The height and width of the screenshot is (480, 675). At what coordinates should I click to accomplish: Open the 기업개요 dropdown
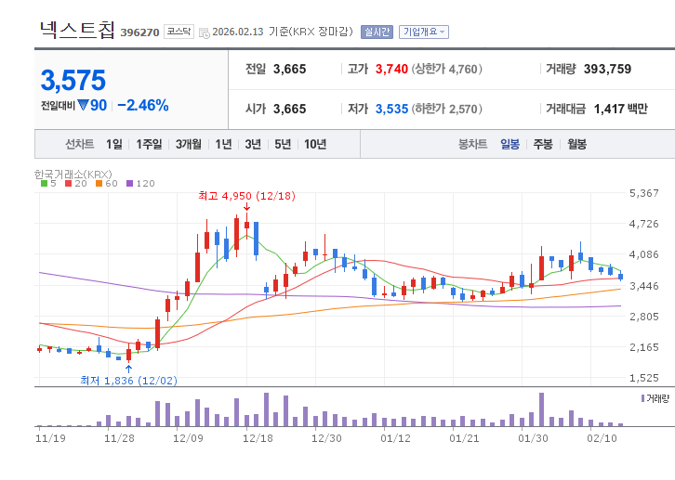424,32
